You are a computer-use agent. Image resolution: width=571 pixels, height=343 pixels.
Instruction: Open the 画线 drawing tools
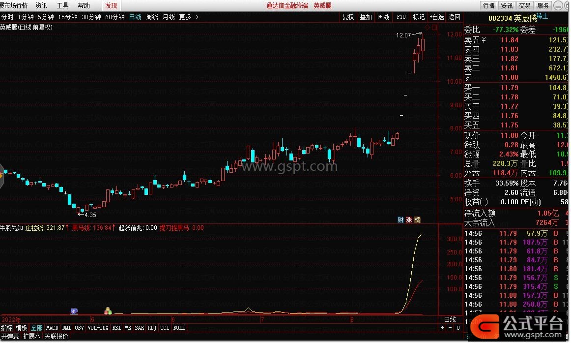coord(383,17)
